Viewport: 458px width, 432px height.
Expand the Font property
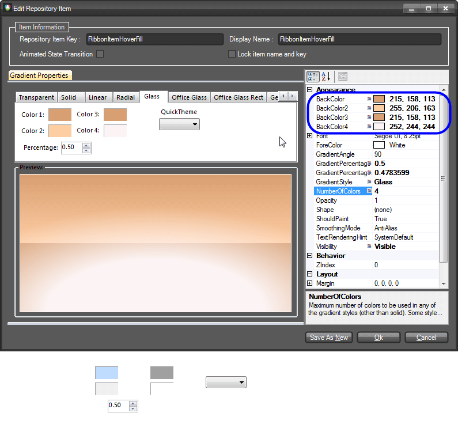coord(310,135)
